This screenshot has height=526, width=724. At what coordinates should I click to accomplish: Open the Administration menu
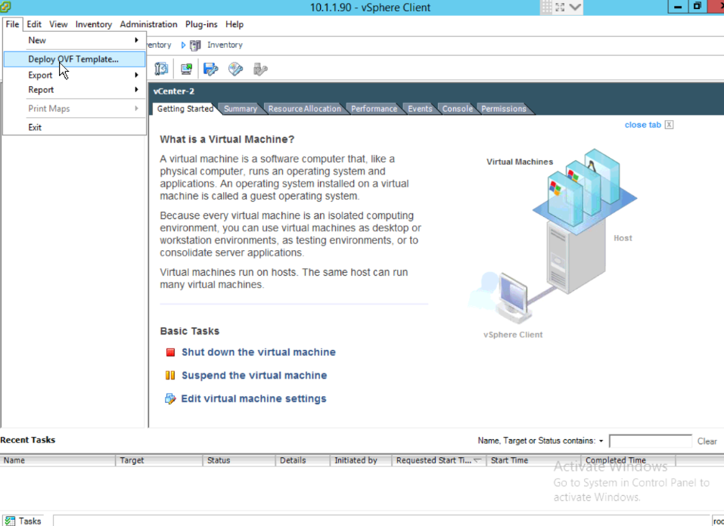(x=148, y=24)
